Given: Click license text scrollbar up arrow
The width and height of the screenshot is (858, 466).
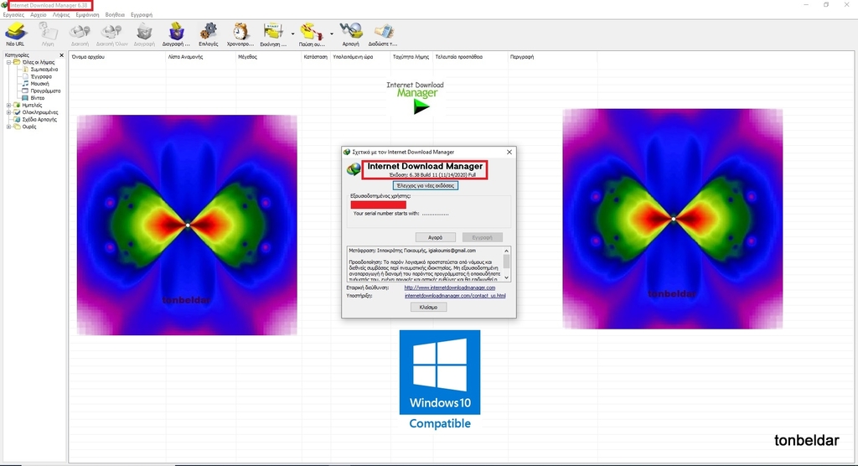Looking at the screenshot, I should pyautogui.click(x=506, y=251).
